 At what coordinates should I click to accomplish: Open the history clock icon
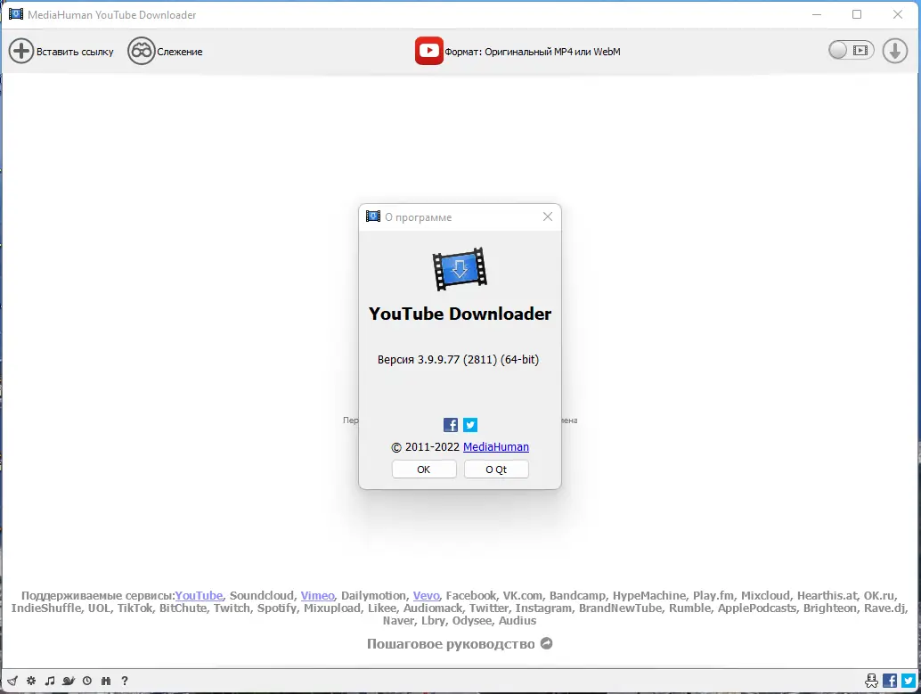[86, 680]
